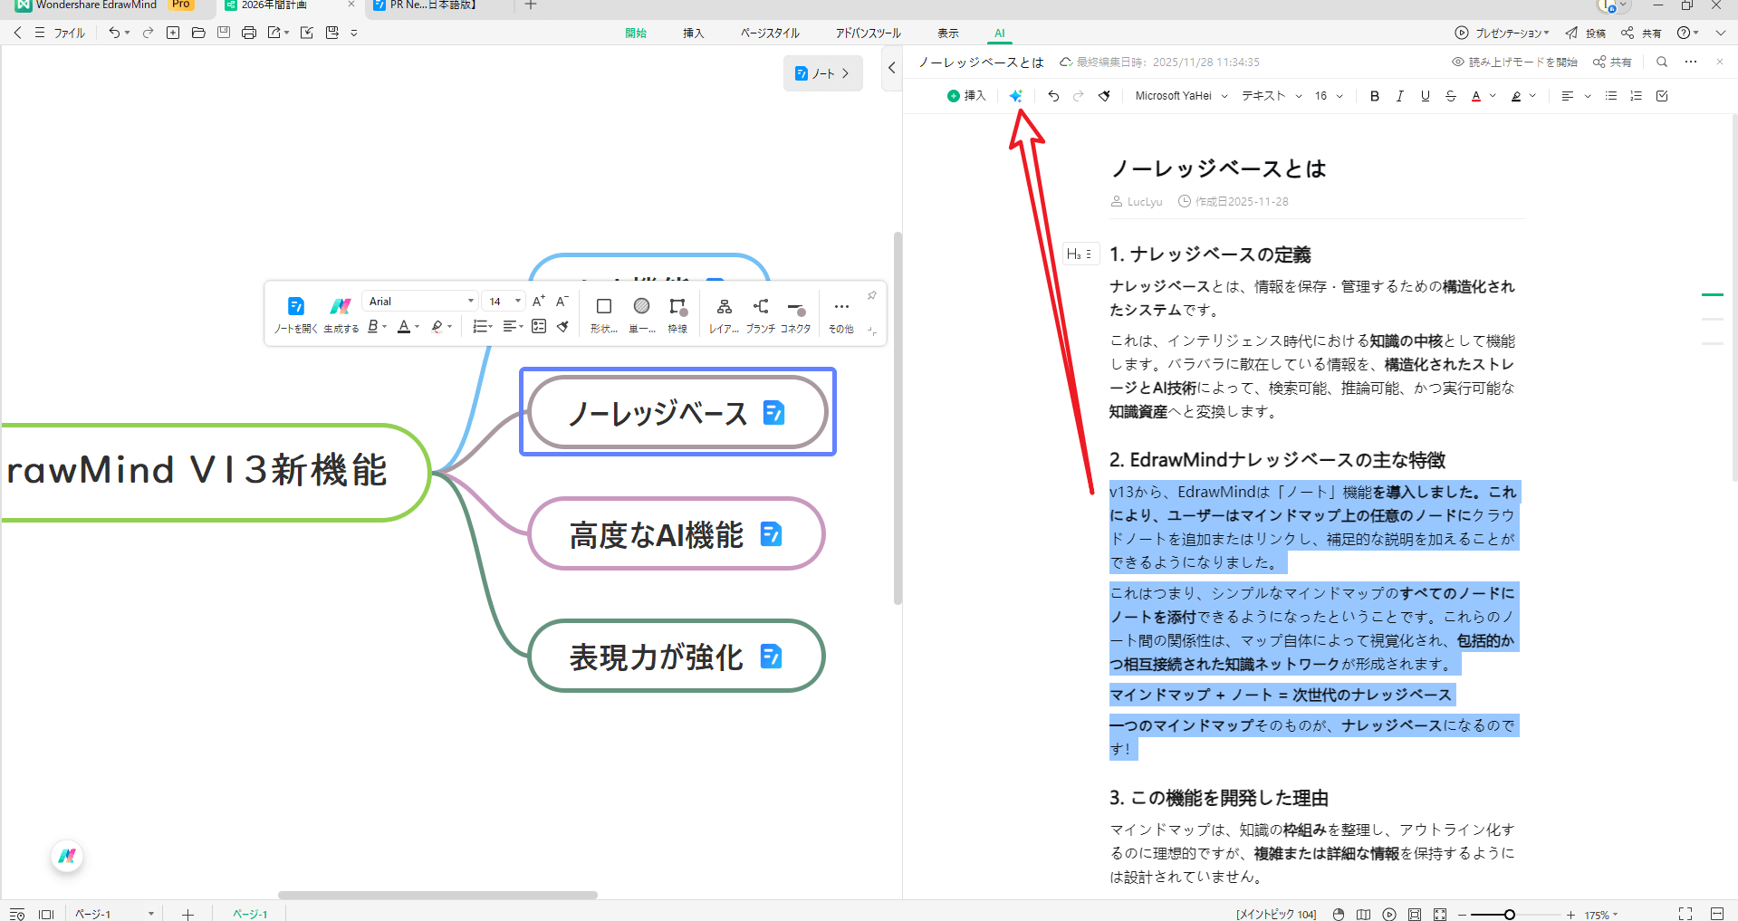Select the 2026年間計画 document tab
The width and height of the screenshot is (1738, 921).
(x=272, y=5)
